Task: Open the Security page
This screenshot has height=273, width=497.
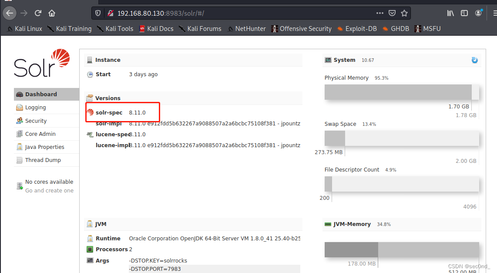Action: [x=46, y=121]
